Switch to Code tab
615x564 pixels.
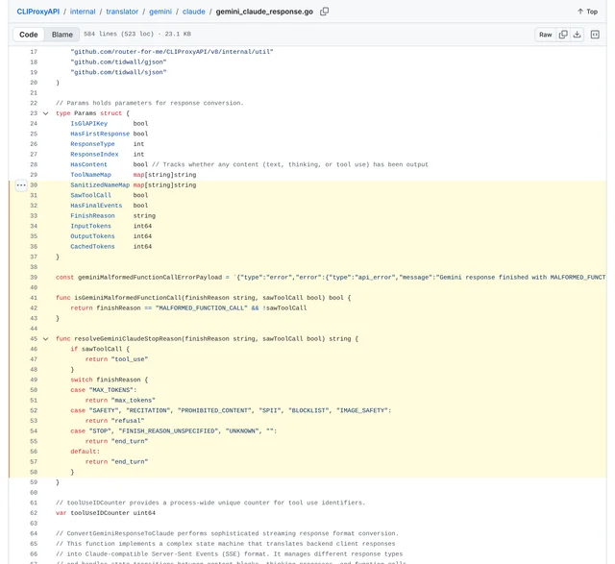pyautogui.click(x=29, y=35)
